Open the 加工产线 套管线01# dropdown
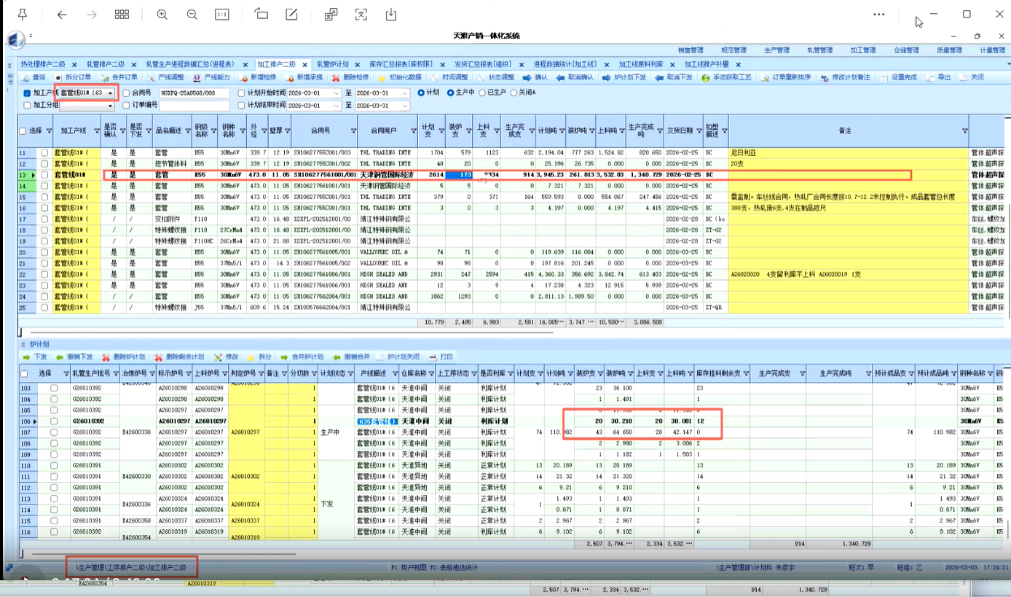1011x597 pixels. coord(110,93)
